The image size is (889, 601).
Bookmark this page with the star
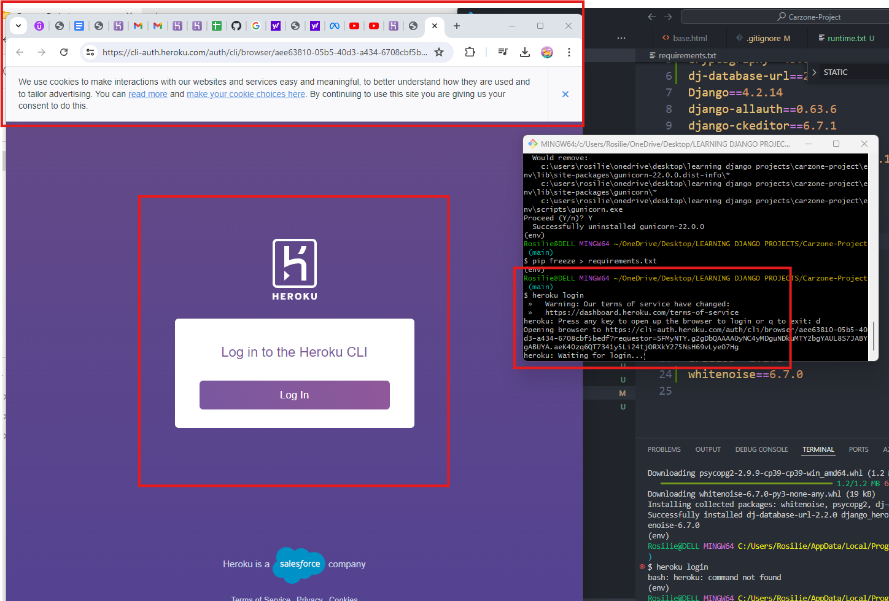[439, 52]
